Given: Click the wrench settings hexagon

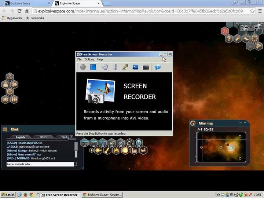Looking at the screenshot, I should pos(237,39).
